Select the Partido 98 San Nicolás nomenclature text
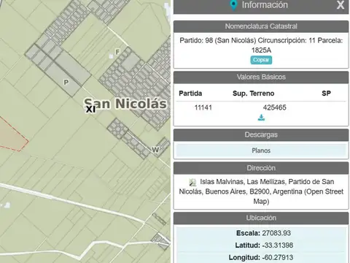This screenshot has width=350, height=263. (261, 45)
